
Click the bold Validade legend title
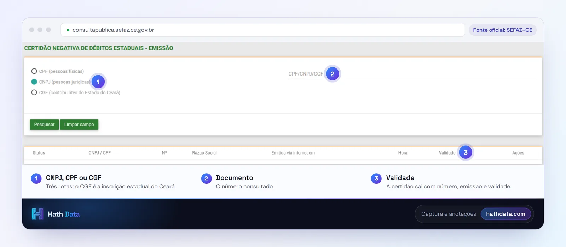(x=400, y=178)
